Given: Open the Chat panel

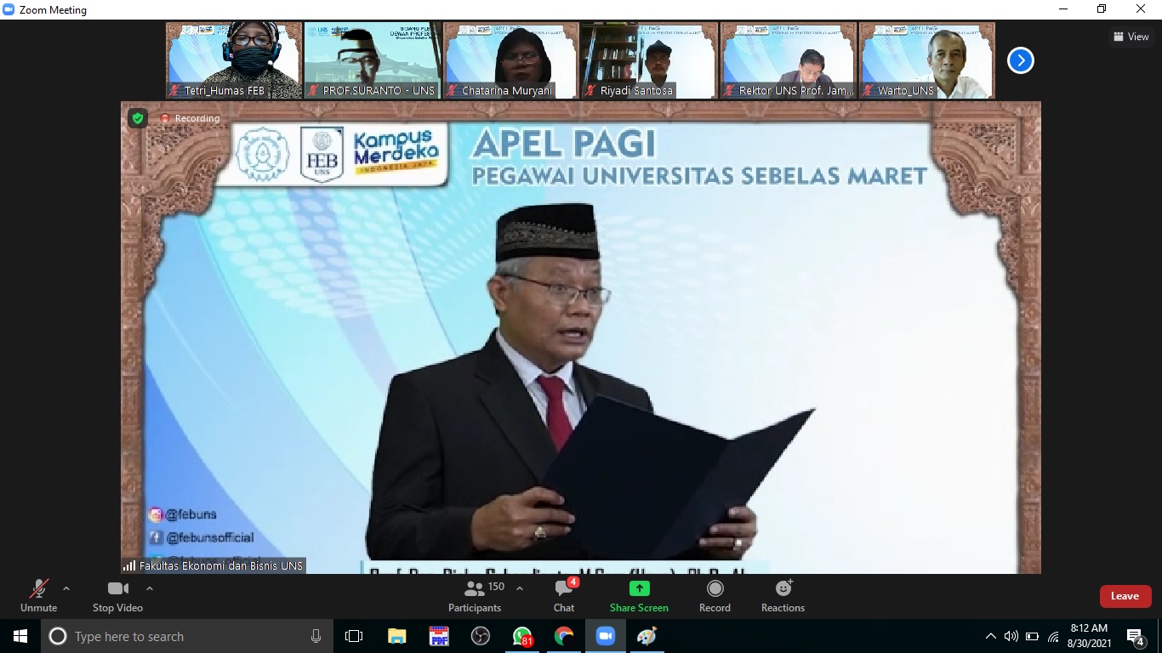Looking at the screenshot, I should 564,596.
